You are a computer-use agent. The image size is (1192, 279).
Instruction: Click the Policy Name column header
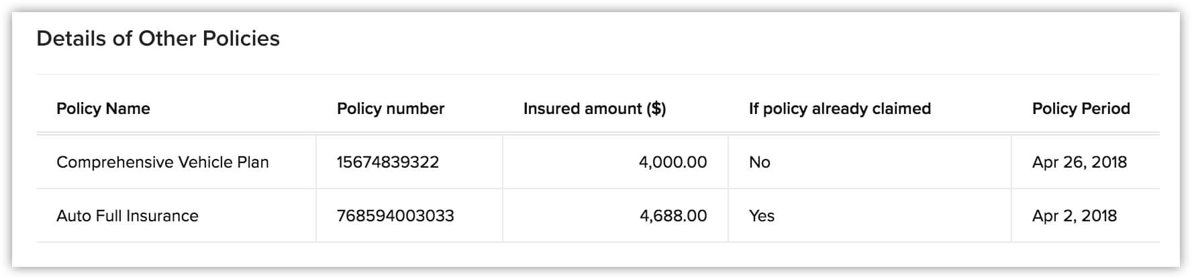[103, 109]
